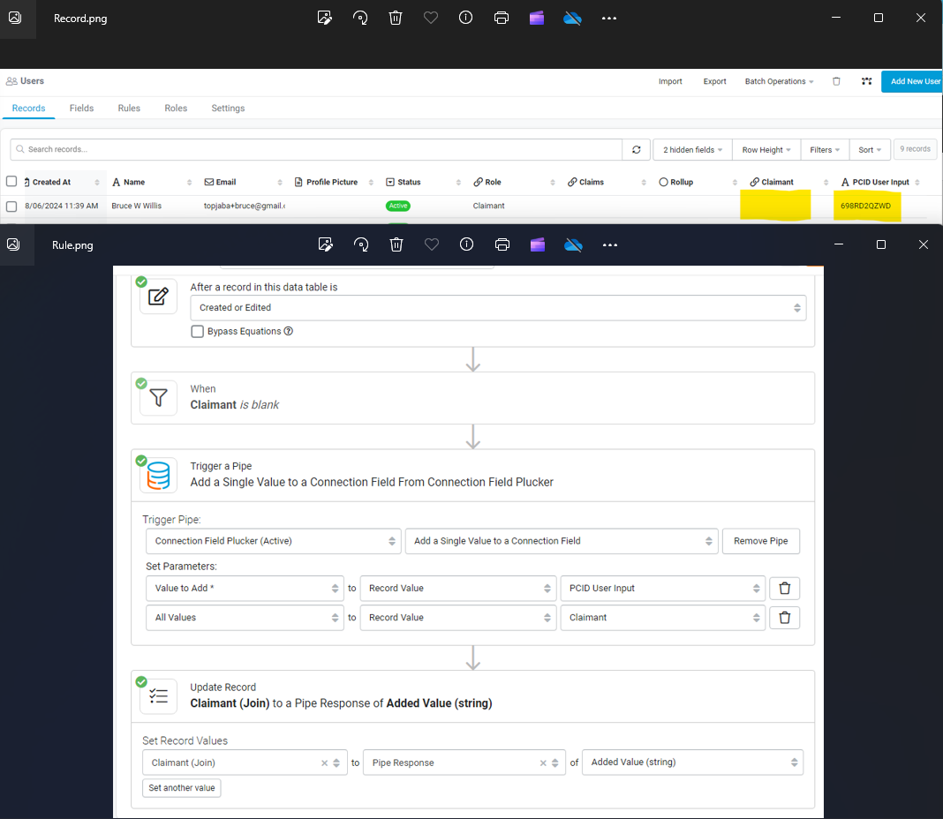
Task: Switch to the Rules tab
Action: point(129,109)
